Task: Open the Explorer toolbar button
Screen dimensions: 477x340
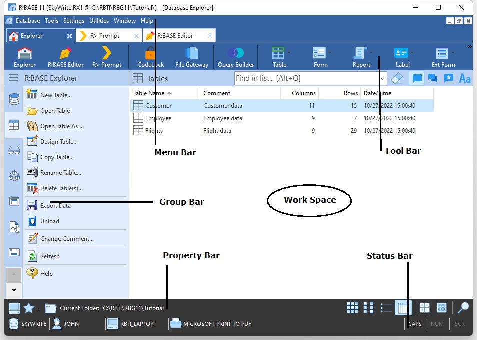Action: click(x=25, y=57)
